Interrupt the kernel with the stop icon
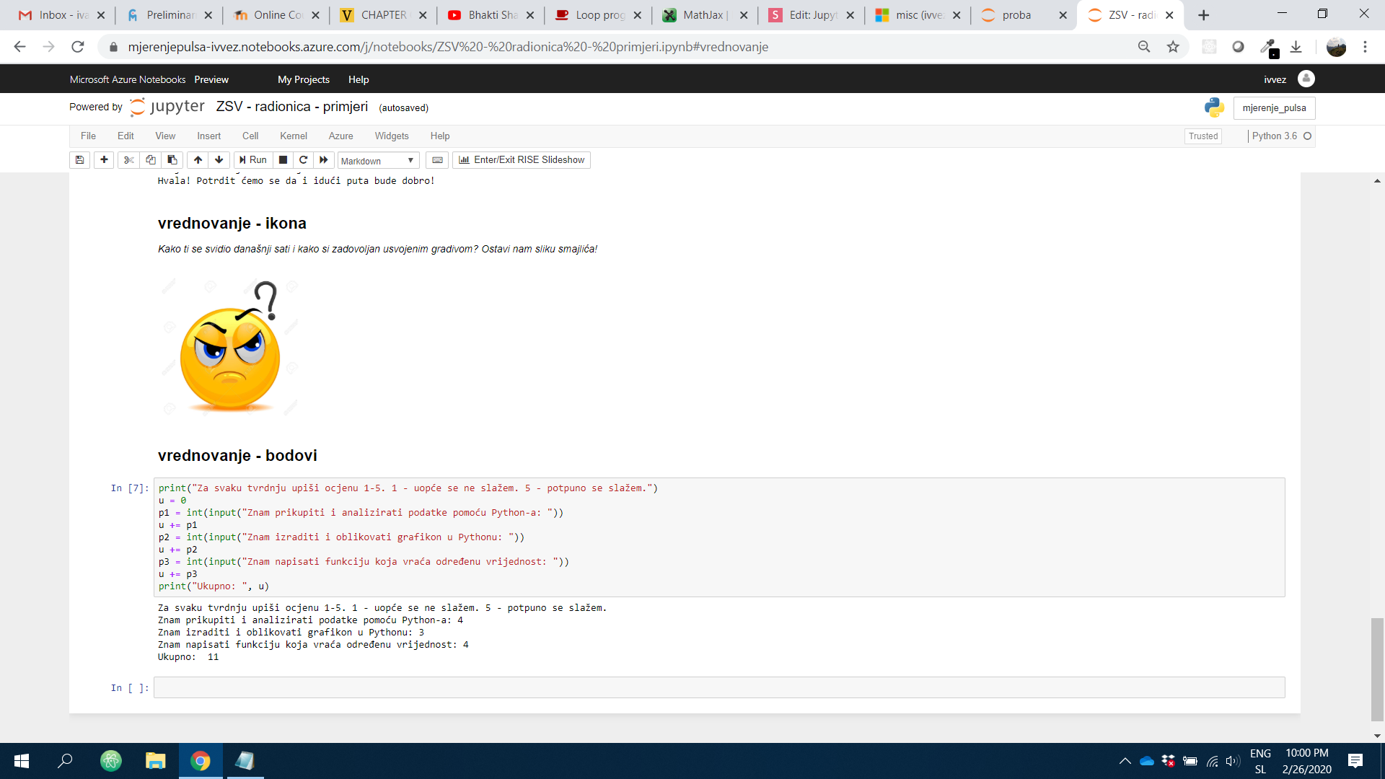The width and height of the screenshot is (1385, 779). pos(283,160)
